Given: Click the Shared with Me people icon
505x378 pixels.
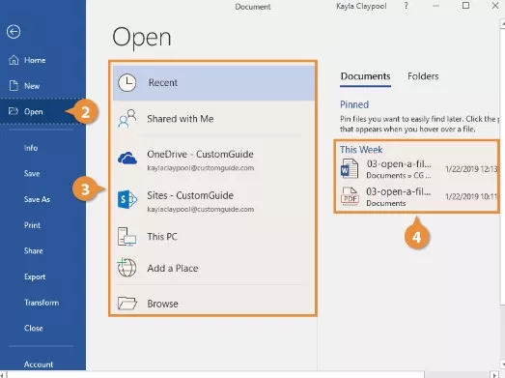Looking at the screenshot, I should (x=127, y=119).
